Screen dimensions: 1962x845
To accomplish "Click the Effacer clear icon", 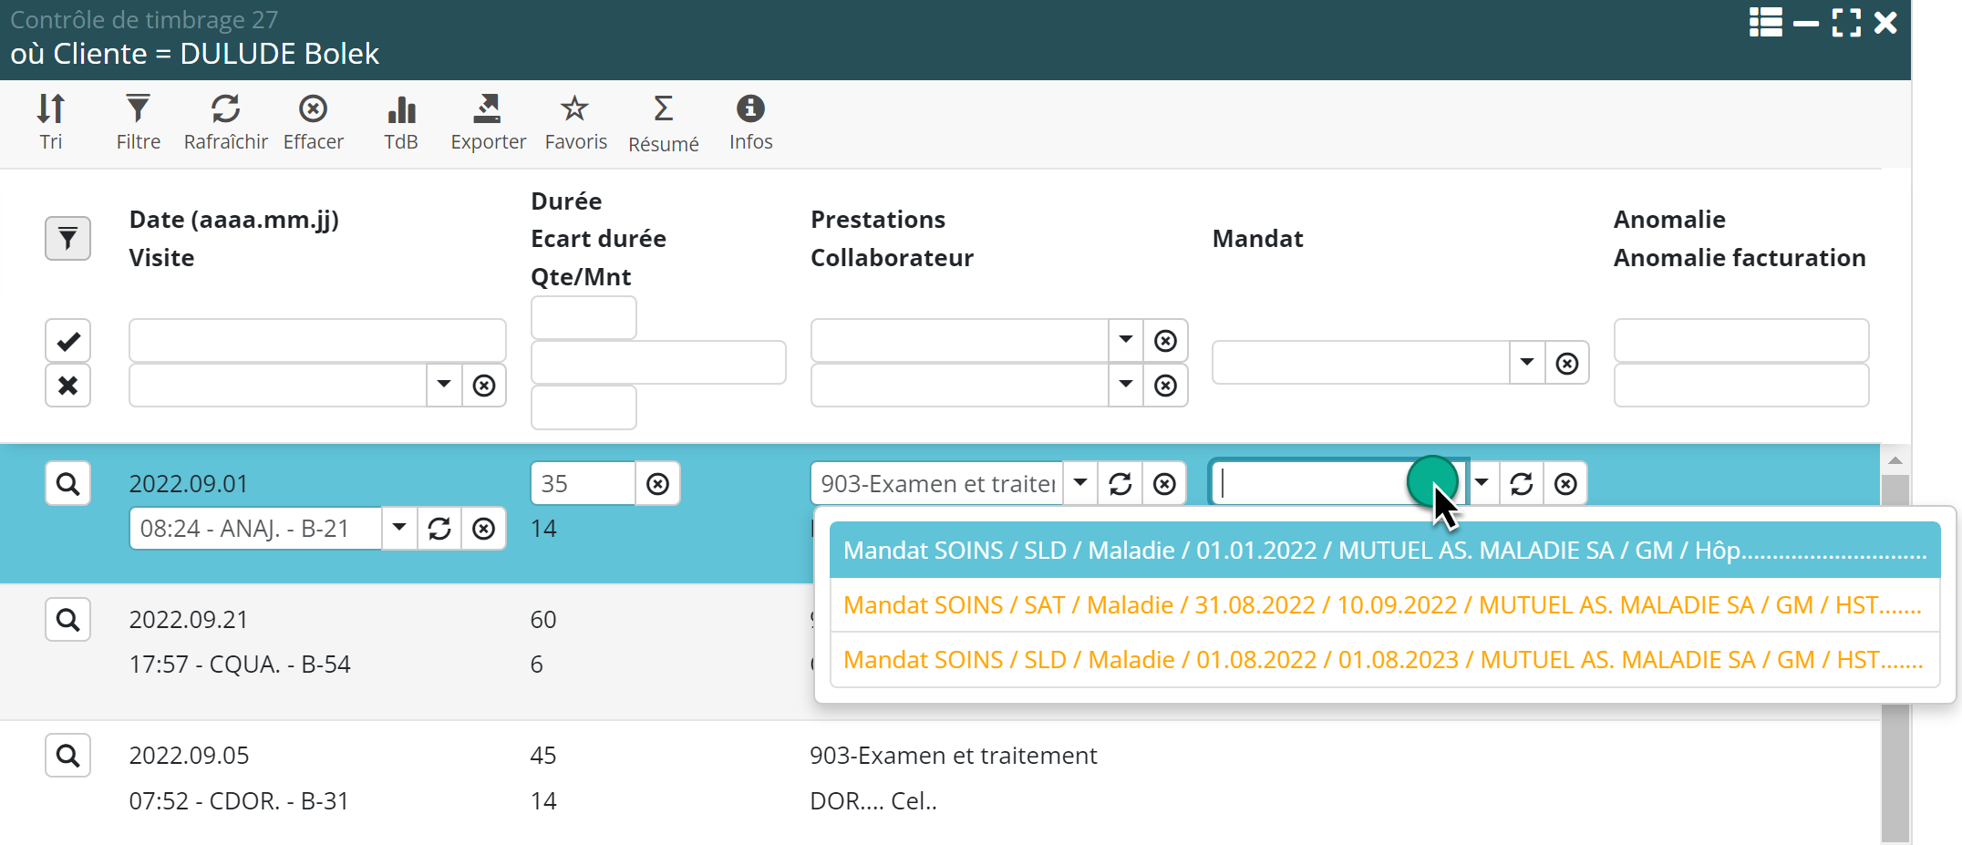I will point(313,121).
